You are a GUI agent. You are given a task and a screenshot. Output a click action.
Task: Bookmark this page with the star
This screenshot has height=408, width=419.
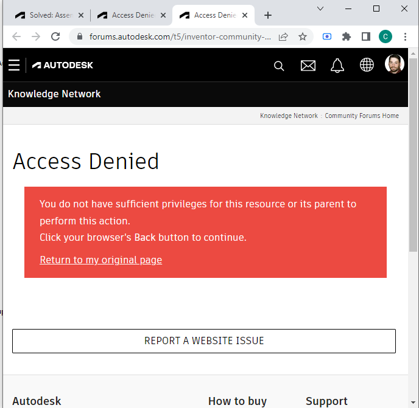(x=303, y=36)
